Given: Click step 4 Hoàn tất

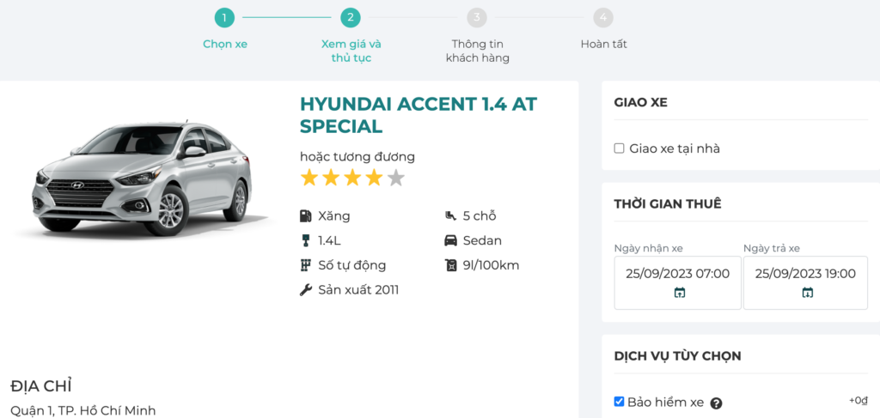Looking at the screenshot, I should [603, 17].
